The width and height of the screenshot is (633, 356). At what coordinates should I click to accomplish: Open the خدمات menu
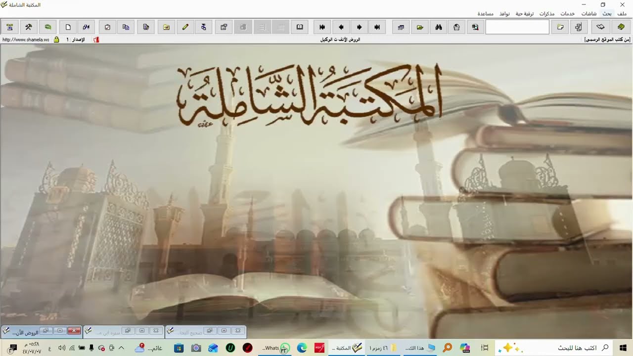(x=568, y=13)
